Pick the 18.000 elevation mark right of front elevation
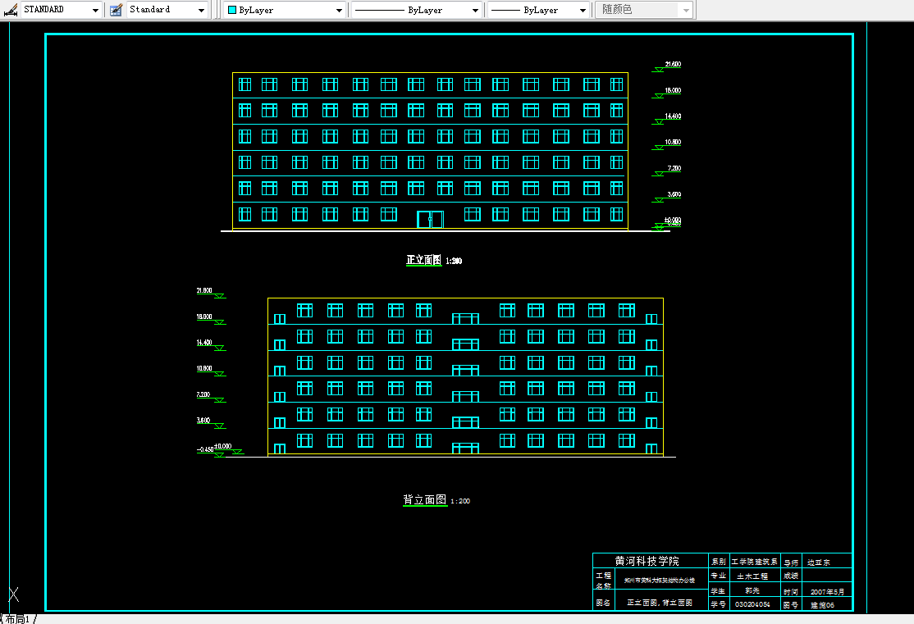This screenshot has height=624, width=914. pos(667,93)
